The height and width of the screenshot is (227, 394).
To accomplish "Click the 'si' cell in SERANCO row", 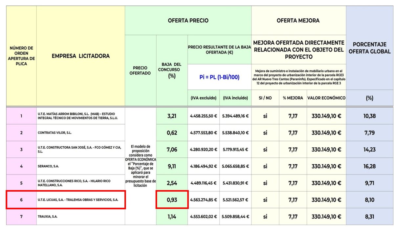I will (265, 166).
